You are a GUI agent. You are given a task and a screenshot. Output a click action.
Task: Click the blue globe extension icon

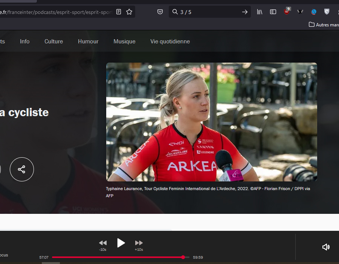click(x=314, y=12)
